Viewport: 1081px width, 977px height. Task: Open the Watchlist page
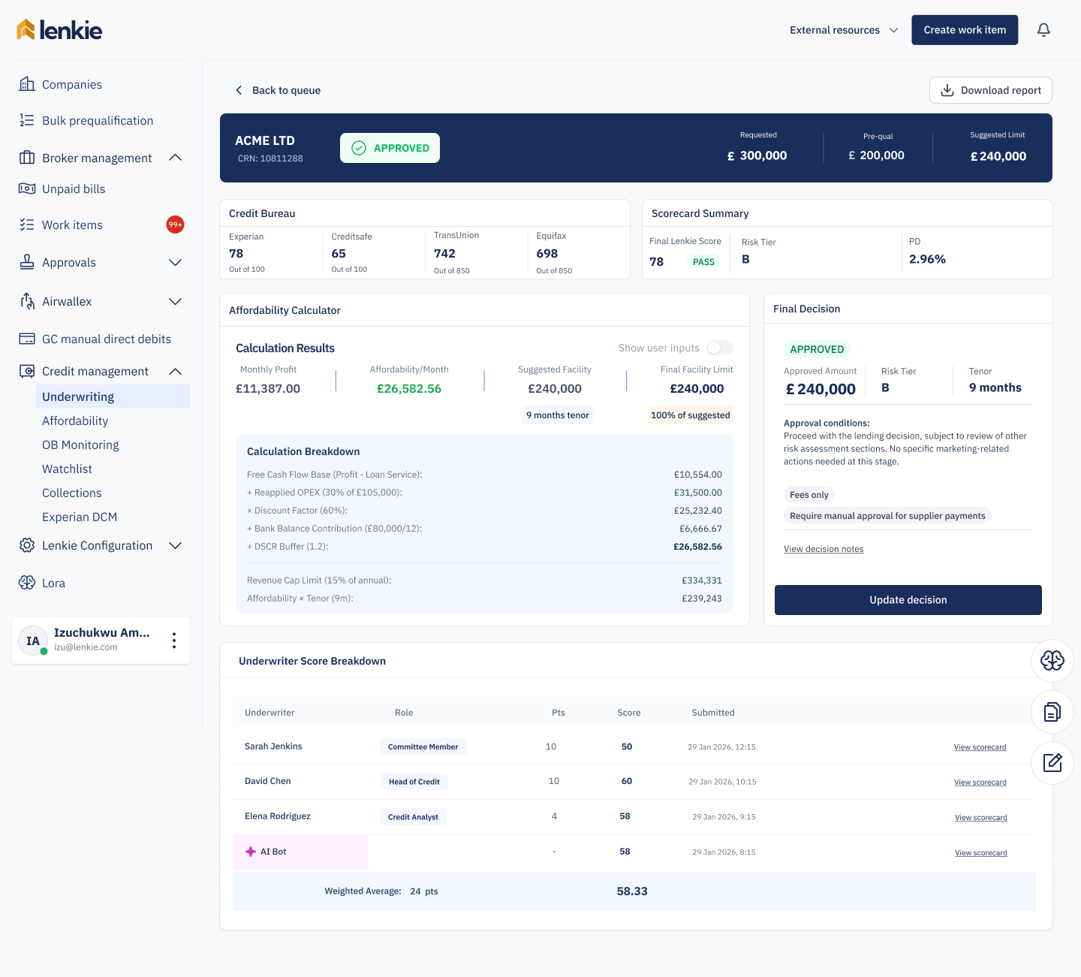[67, 469]
